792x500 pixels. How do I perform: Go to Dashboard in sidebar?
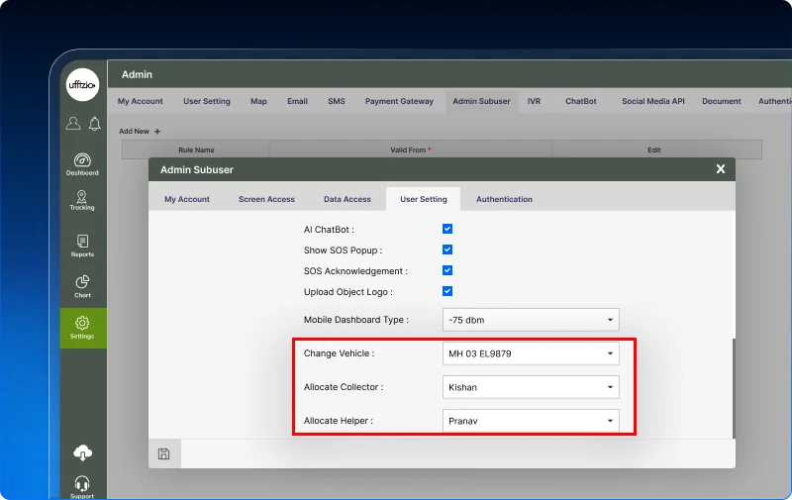point(82,164)
